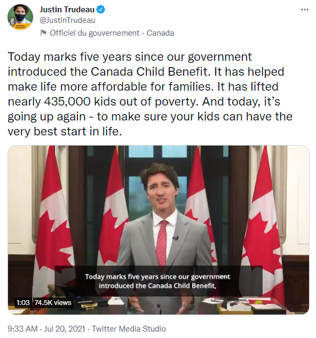
Task: Open Justin Trudeau's profile avatar
Action: (x=20, y=17)
